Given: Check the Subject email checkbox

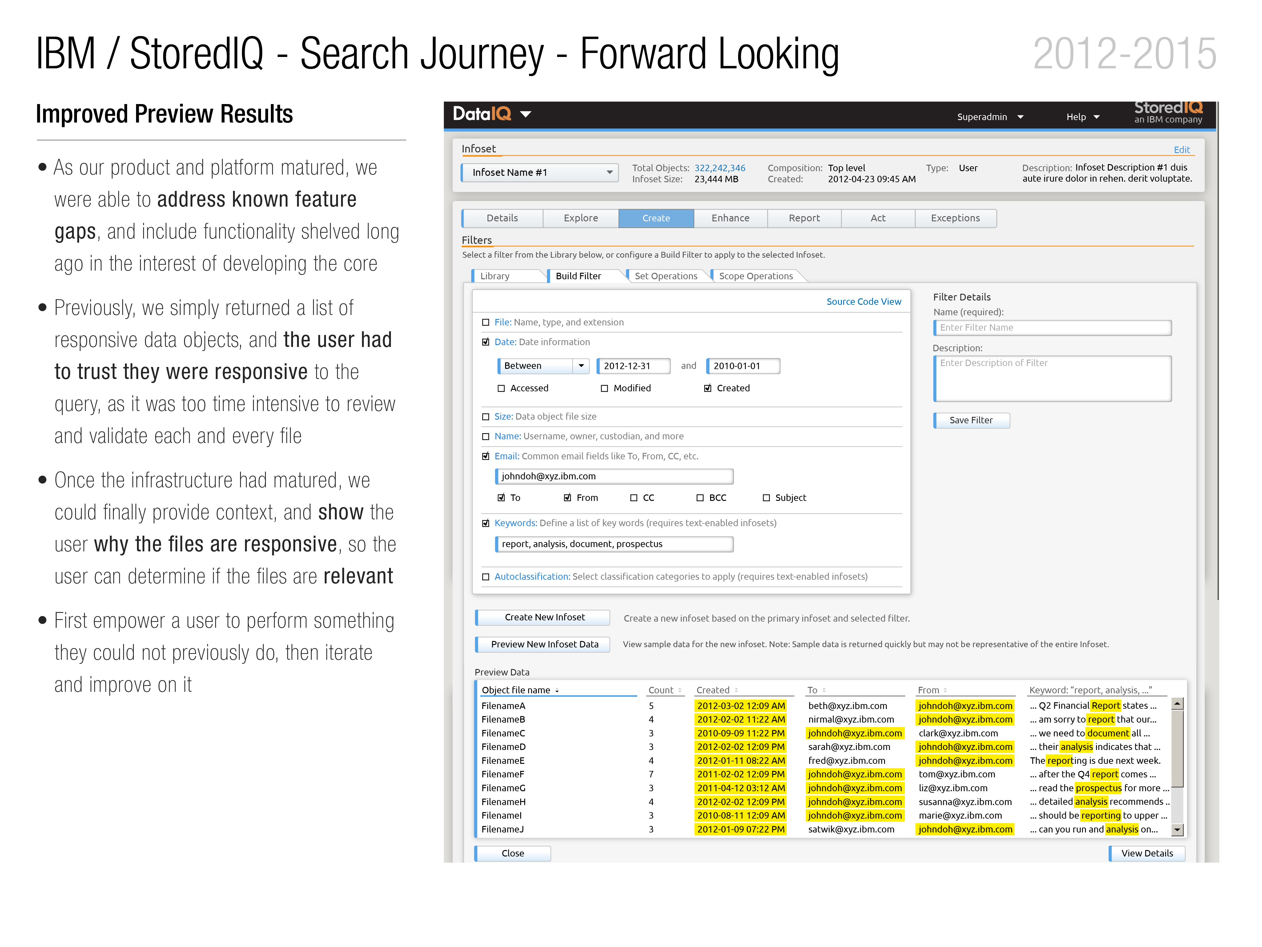Looking at the screenshot, I should 766,498.
